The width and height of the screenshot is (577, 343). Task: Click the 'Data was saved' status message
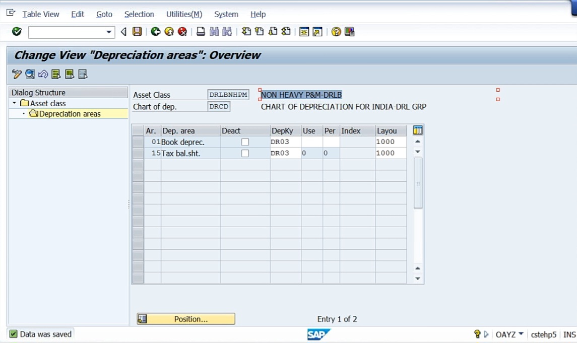pos(46,334)
